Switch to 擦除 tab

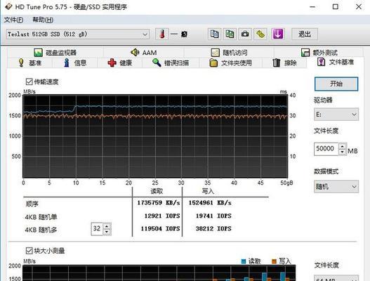click(284, 63)
